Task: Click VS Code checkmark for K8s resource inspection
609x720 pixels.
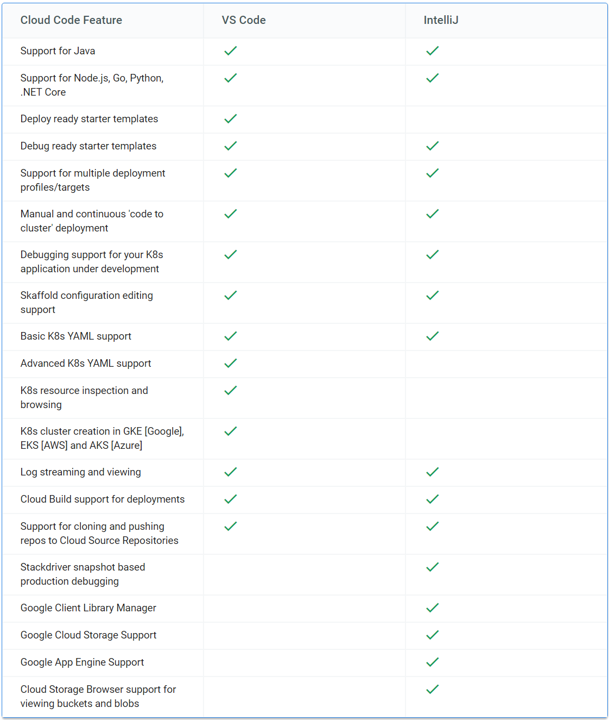Action: pos(231,391)
